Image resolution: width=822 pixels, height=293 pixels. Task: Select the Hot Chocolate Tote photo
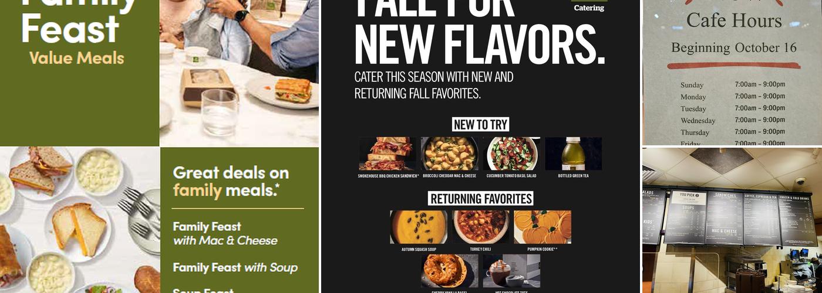pos(511,271)
